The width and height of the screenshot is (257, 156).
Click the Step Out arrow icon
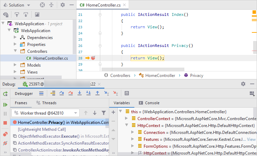97,93
